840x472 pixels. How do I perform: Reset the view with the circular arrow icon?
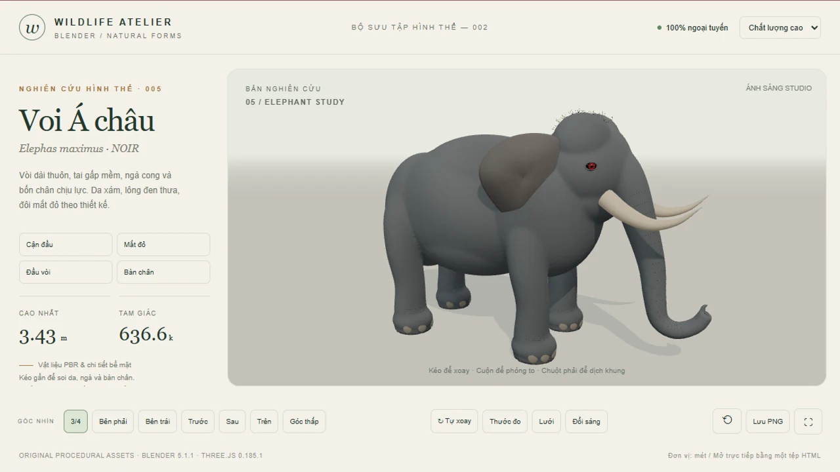727,421
